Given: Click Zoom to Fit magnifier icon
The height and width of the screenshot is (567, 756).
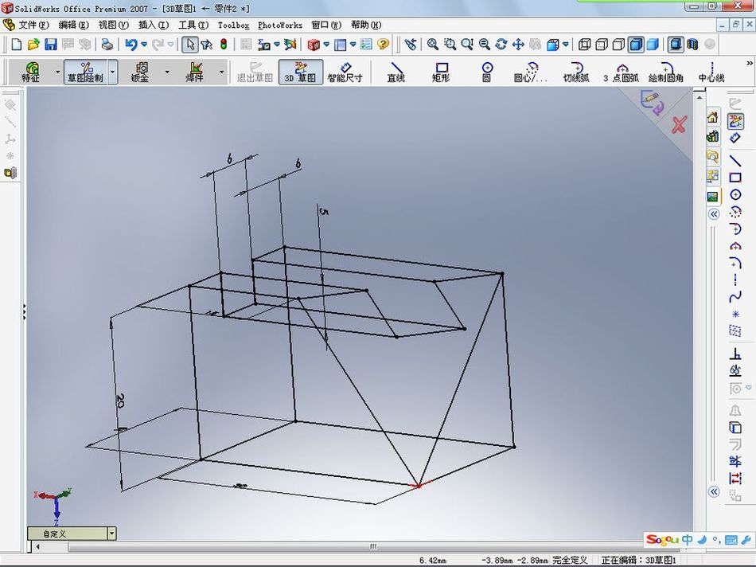Looking at the screenshot, I should tap(432, 45).
